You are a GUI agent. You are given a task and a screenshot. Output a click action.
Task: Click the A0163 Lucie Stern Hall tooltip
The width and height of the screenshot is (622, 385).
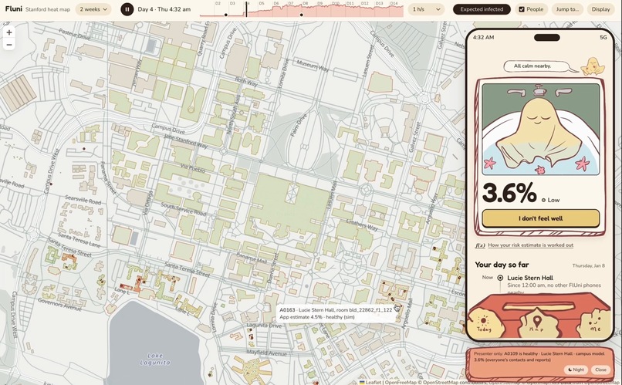pyautogui.click(x=336, y=313)
